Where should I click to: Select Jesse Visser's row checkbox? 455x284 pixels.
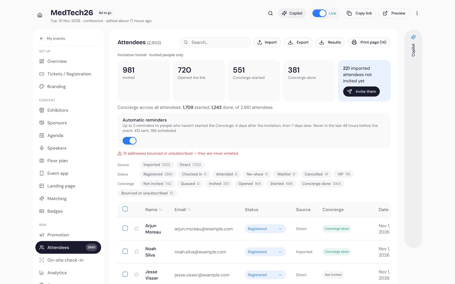coord(125,274)
